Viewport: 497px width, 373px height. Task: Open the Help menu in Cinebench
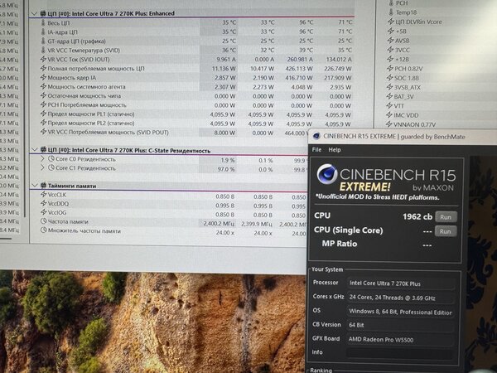(x=335, y=150)
